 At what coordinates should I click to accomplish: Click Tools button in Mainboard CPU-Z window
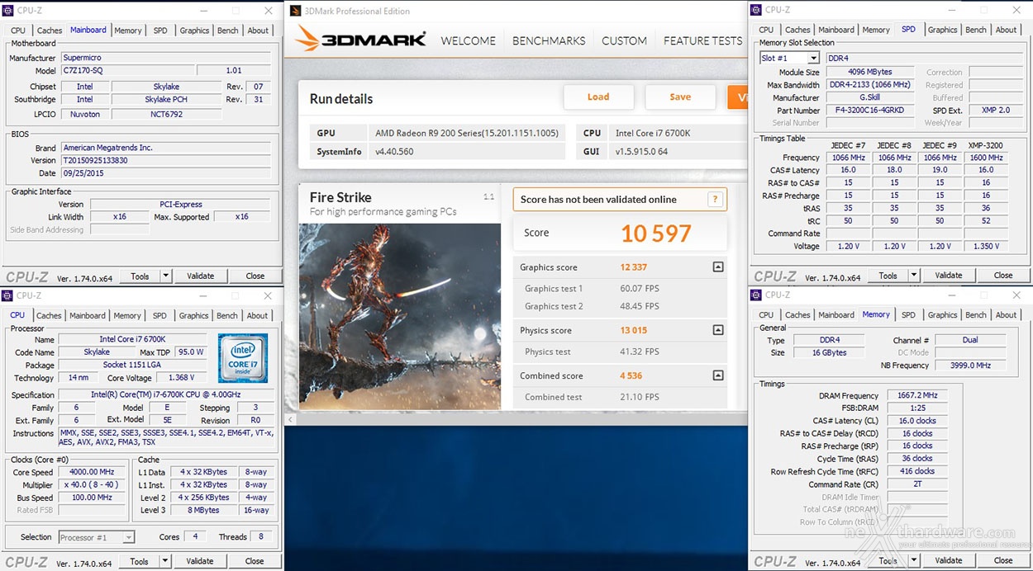pos(140,276)
